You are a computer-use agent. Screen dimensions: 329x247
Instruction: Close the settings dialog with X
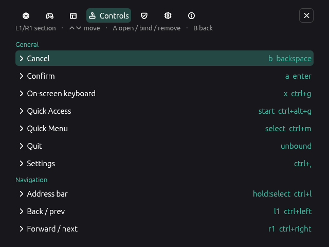[x=306, y=15]
